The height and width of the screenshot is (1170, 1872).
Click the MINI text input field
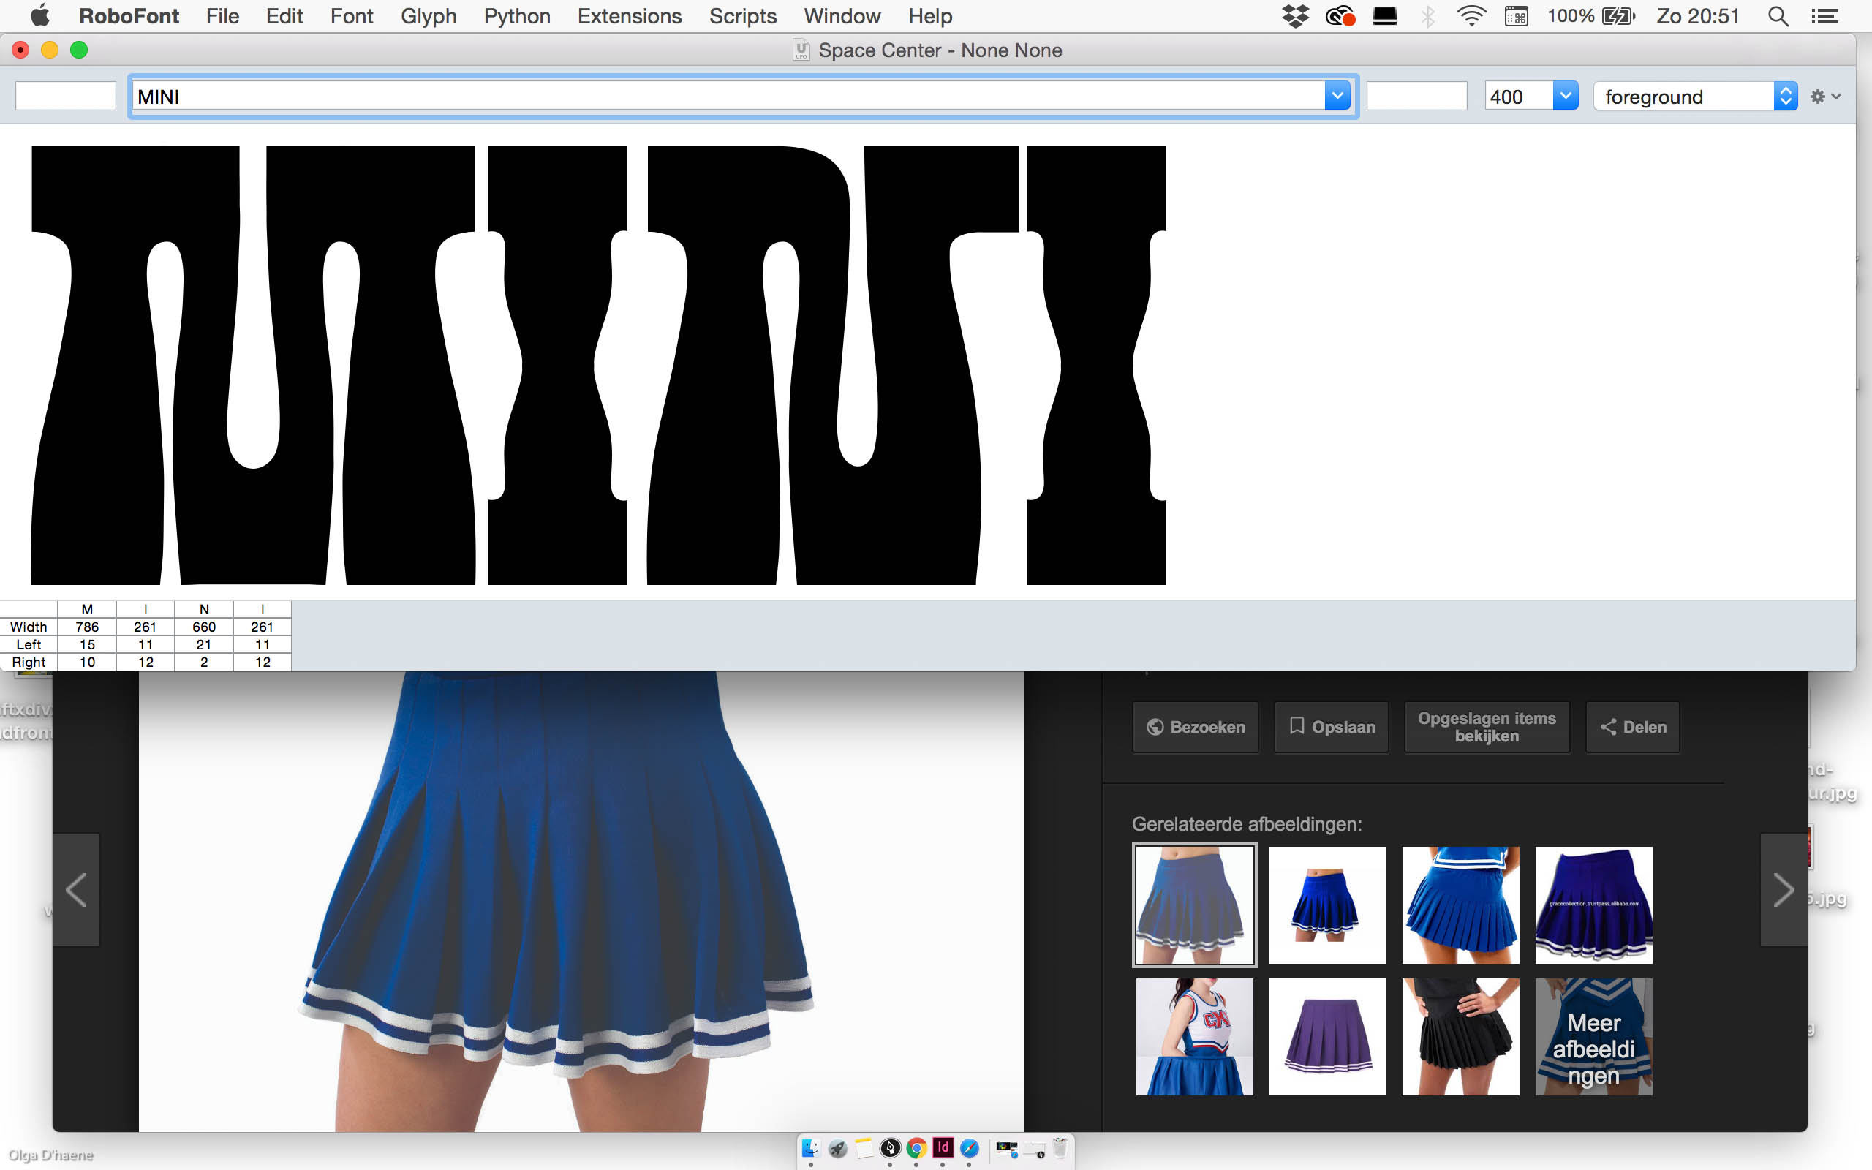(728, 96)
